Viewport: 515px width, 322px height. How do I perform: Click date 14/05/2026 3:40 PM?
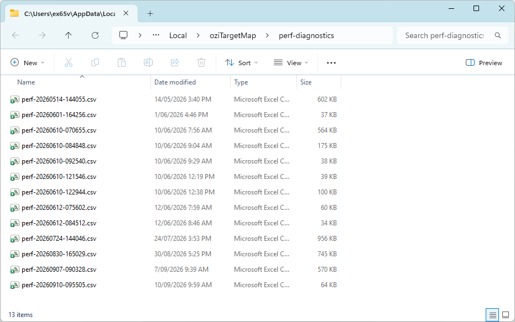tap(183, 99)
